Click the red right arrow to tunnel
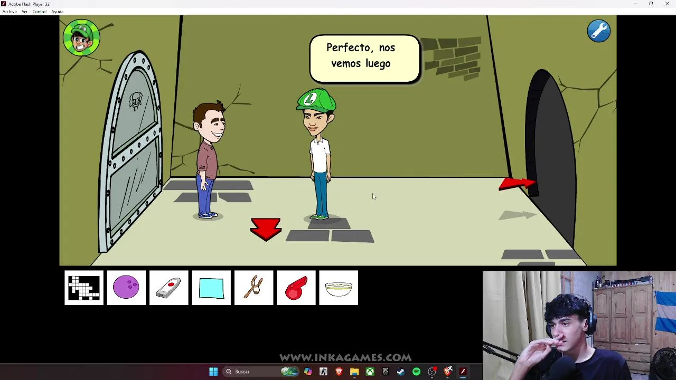The width and height of the screenshot is (676, 380). pyautogui.click(x=517, y=184)
